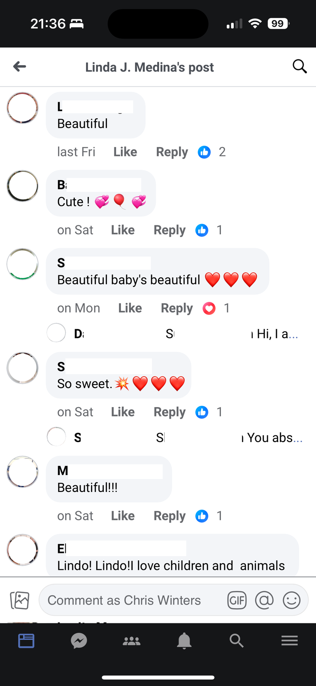Reply to the 'Cute!' comment
Viewport: 316px width, 686px height.
click(x=169, y=230)
